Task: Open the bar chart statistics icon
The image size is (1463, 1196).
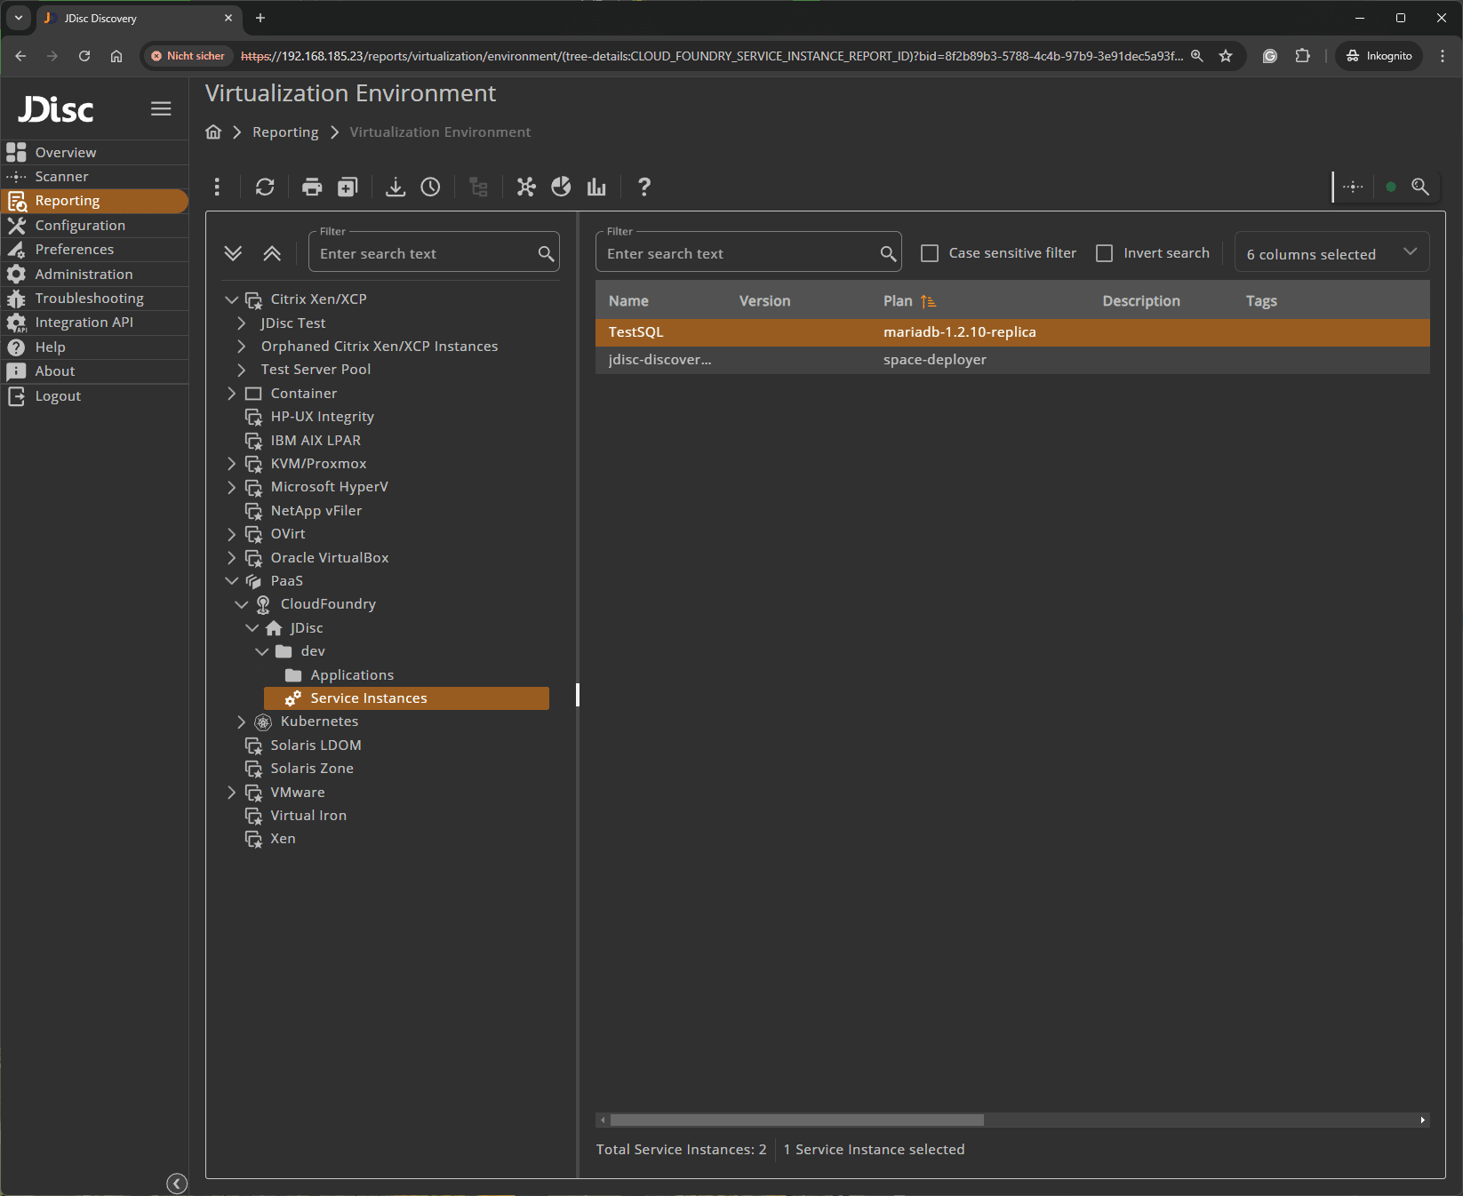Action: click(596, 187)
